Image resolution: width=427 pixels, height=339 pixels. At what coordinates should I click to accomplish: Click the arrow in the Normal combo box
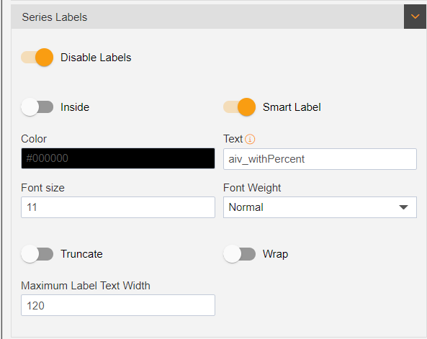click(403, 207)
